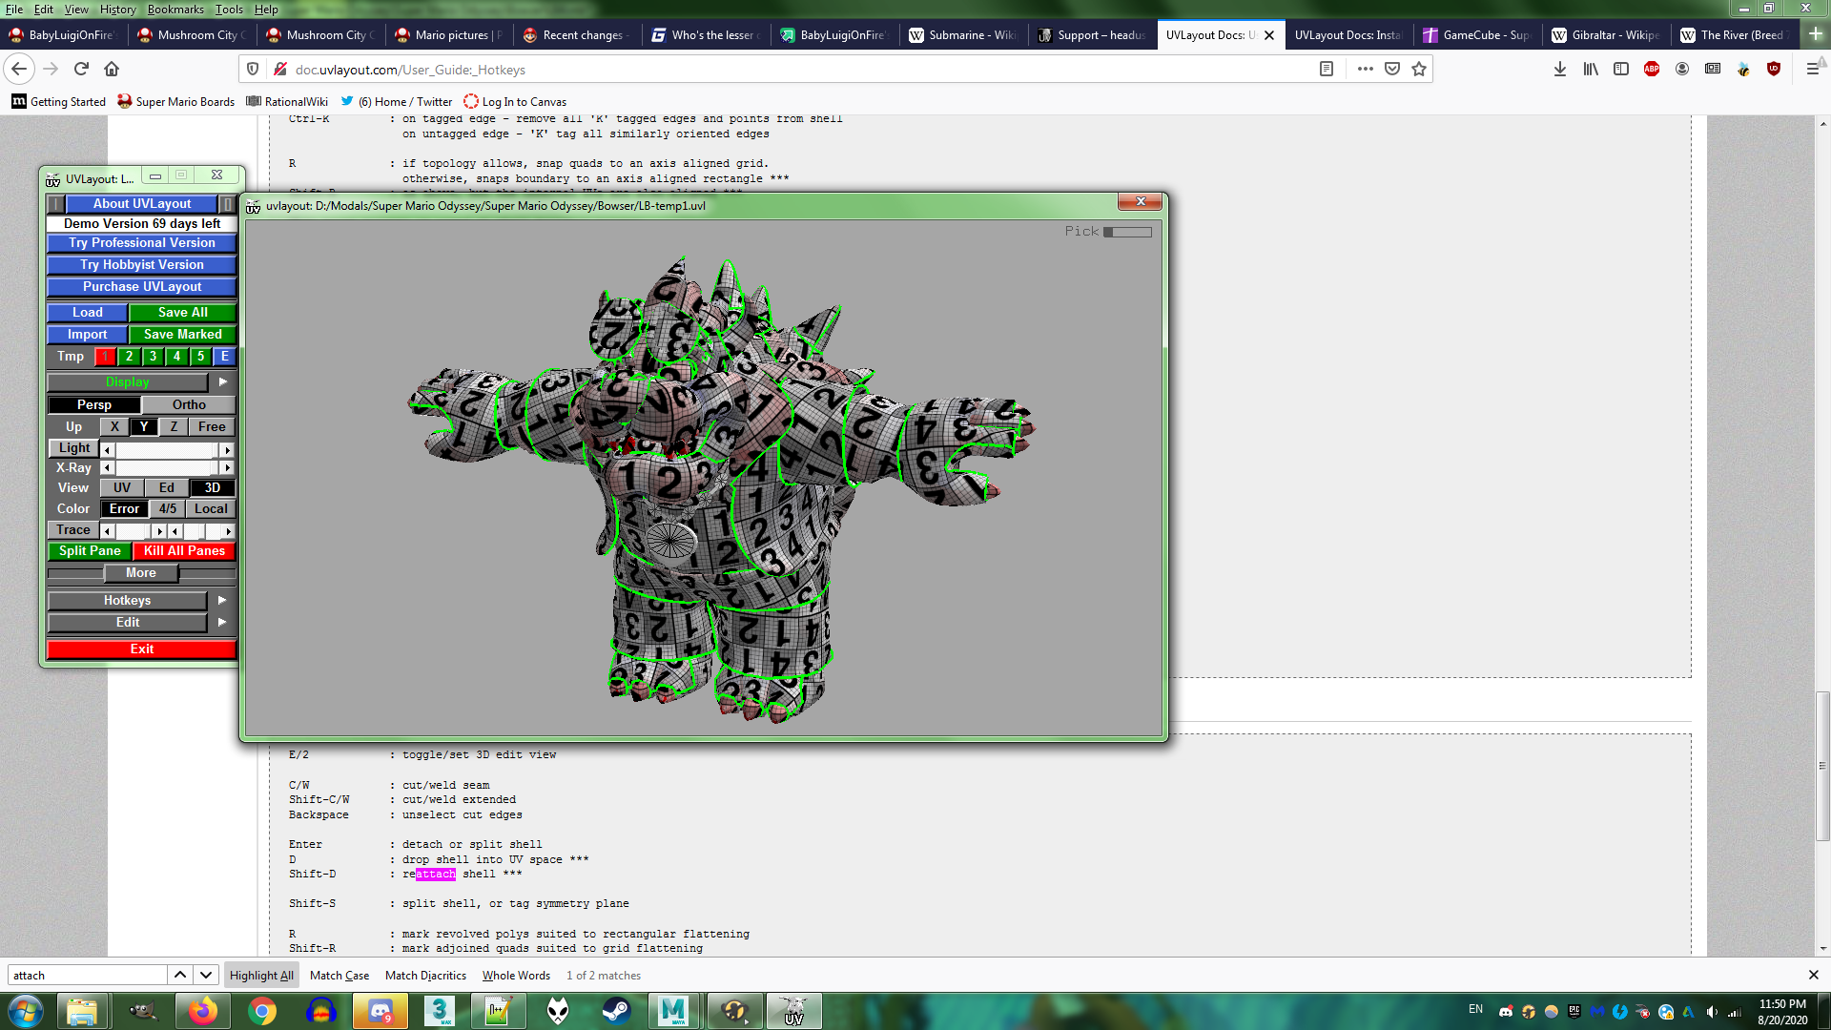Go back using the browser back arrow
The width and height of the screenshot is (1831, 1030).
(19, 69)
